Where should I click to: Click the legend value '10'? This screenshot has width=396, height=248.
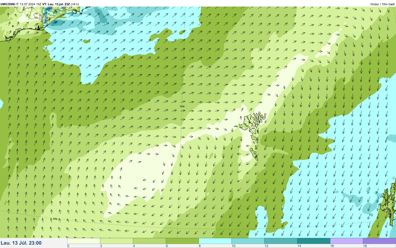click(233, 246)
